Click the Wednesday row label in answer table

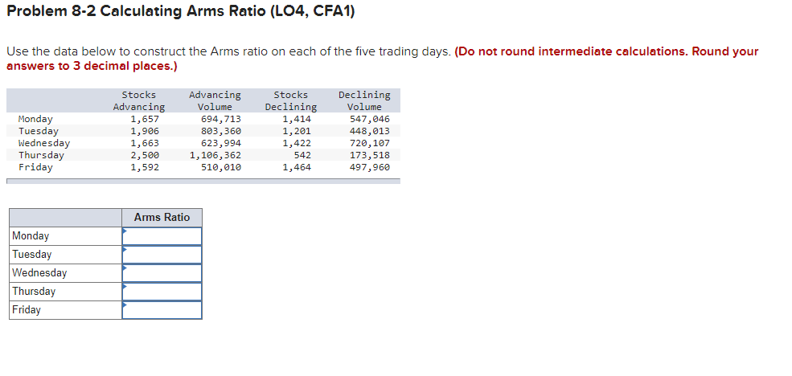[39, 273]
